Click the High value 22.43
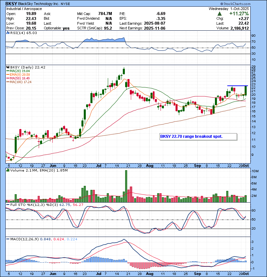This screenshot has width=267, height=277. (x=31, y=19)
